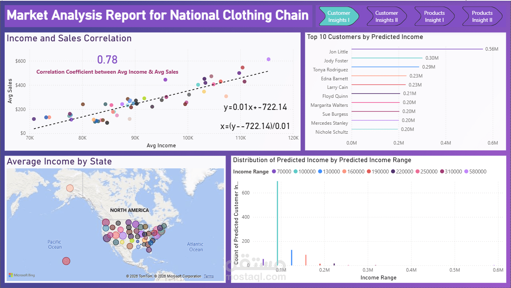Click Margarita Walters' income bar
Screen dimensions: 511x288
[x=375, y=102]
